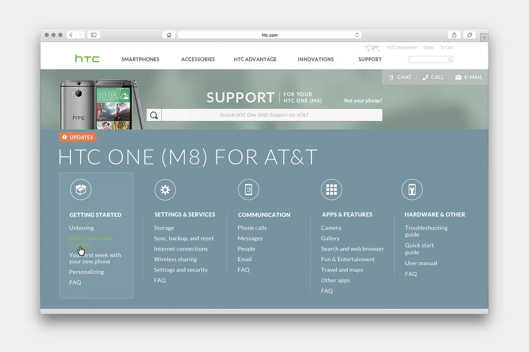The image size is (529, 352).
Task: Click the green HTC logo
Action: [87, 59]
